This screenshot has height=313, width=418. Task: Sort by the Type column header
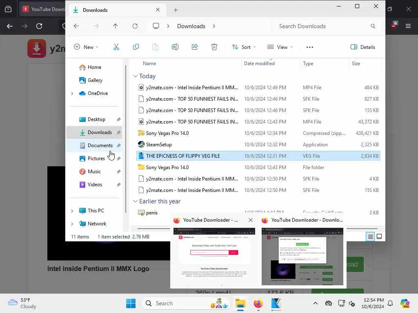click(308, 64)
